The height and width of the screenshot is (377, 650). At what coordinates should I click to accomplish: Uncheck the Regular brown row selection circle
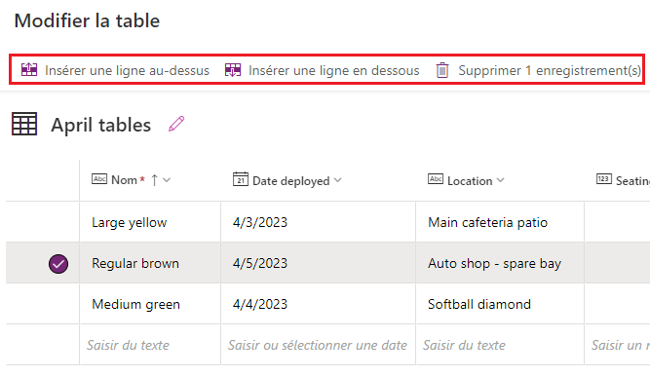[58, 264]
